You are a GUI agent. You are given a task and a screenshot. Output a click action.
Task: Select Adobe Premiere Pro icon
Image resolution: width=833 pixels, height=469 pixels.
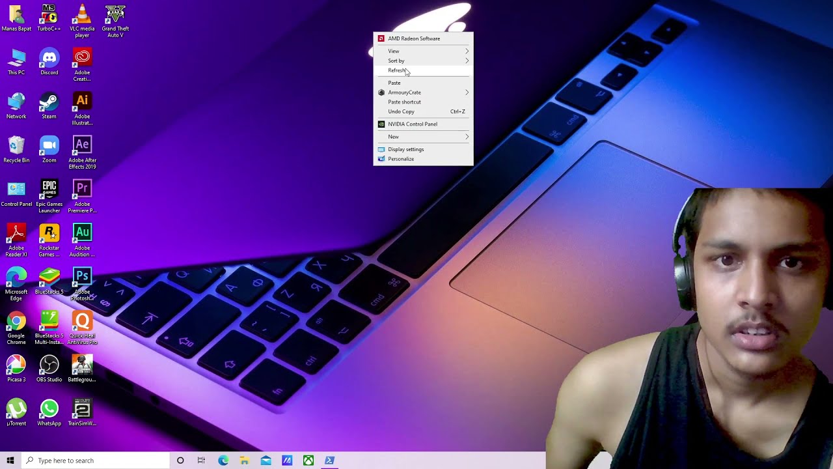(82, 196)
